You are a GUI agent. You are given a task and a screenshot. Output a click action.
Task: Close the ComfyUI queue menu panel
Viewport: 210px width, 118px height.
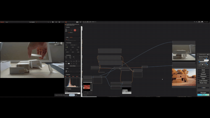[x=209, y=54]
